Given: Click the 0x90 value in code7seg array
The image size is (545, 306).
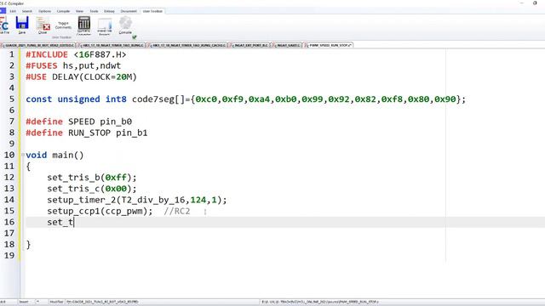Looking at the screenshot, I should (x=445, y=99).
